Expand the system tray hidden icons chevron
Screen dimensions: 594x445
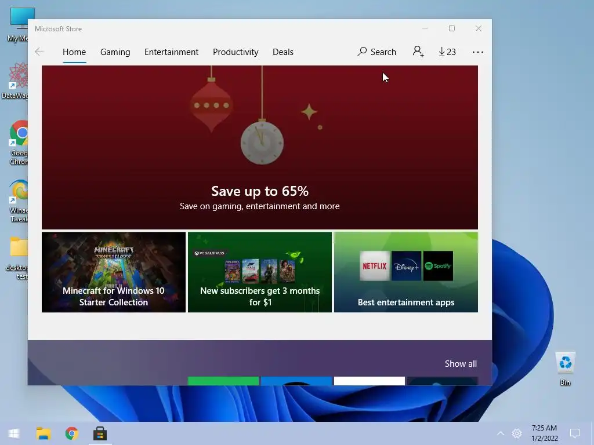[x=501, y=433]
